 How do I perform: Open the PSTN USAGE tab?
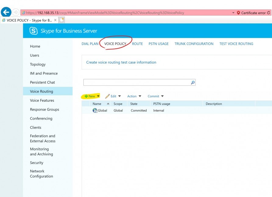[159, 44]
